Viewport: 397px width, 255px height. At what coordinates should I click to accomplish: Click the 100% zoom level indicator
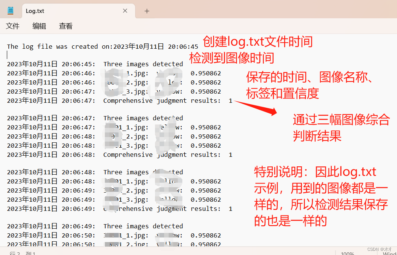pos(347,252)
